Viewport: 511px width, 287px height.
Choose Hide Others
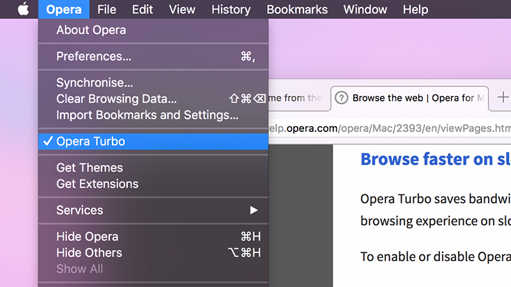pos(153,253)
